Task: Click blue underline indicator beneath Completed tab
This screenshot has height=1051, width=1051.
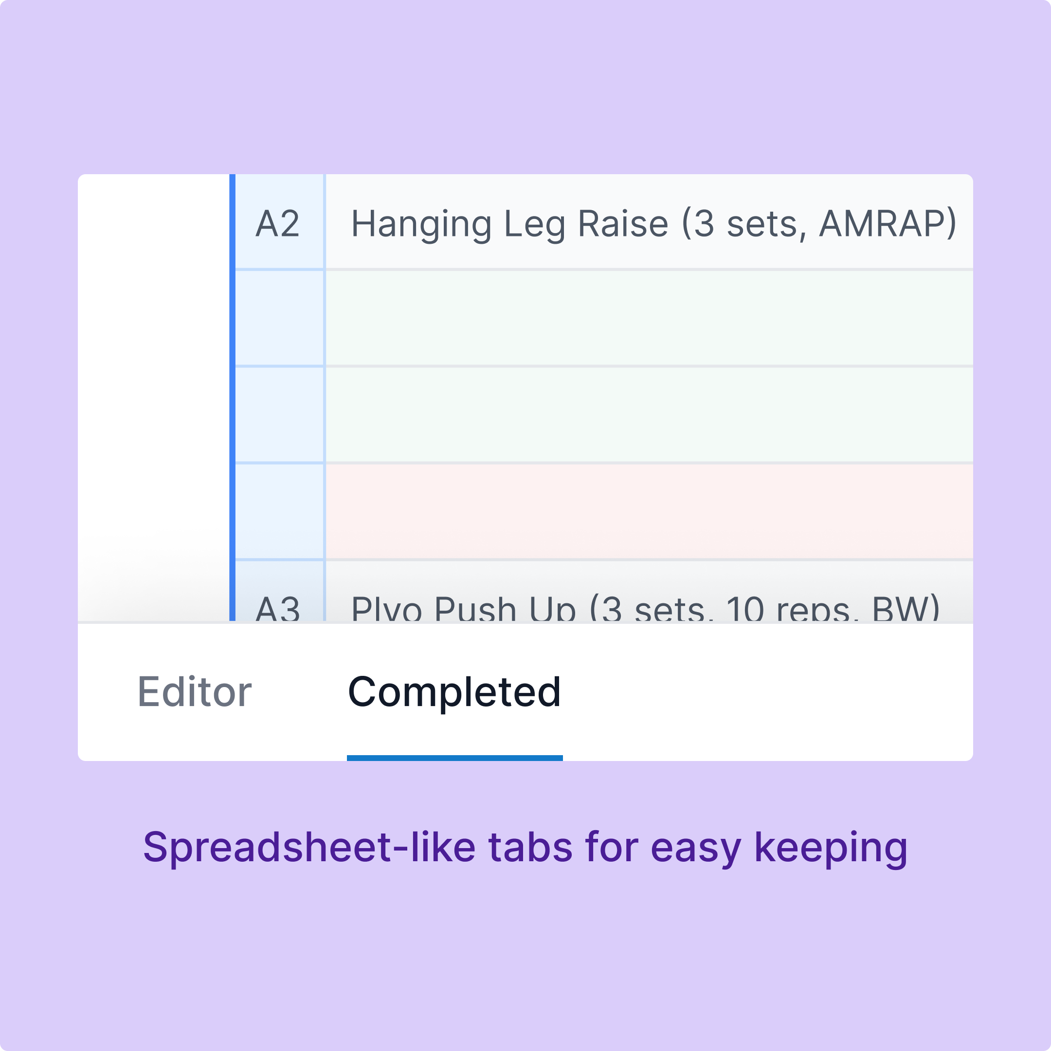Action: pos(454,758)
